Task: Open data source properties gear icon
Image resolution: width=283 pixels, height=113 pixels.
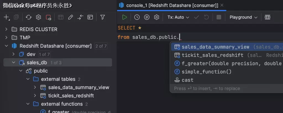Action: 38,17
